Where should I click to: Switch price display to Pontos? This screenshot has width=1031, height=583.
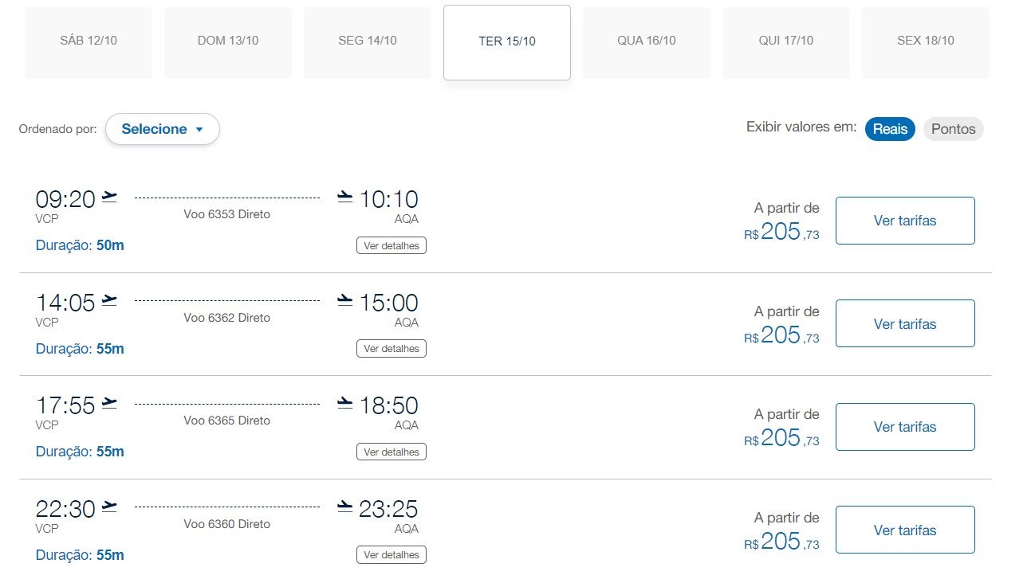(953, 129)
